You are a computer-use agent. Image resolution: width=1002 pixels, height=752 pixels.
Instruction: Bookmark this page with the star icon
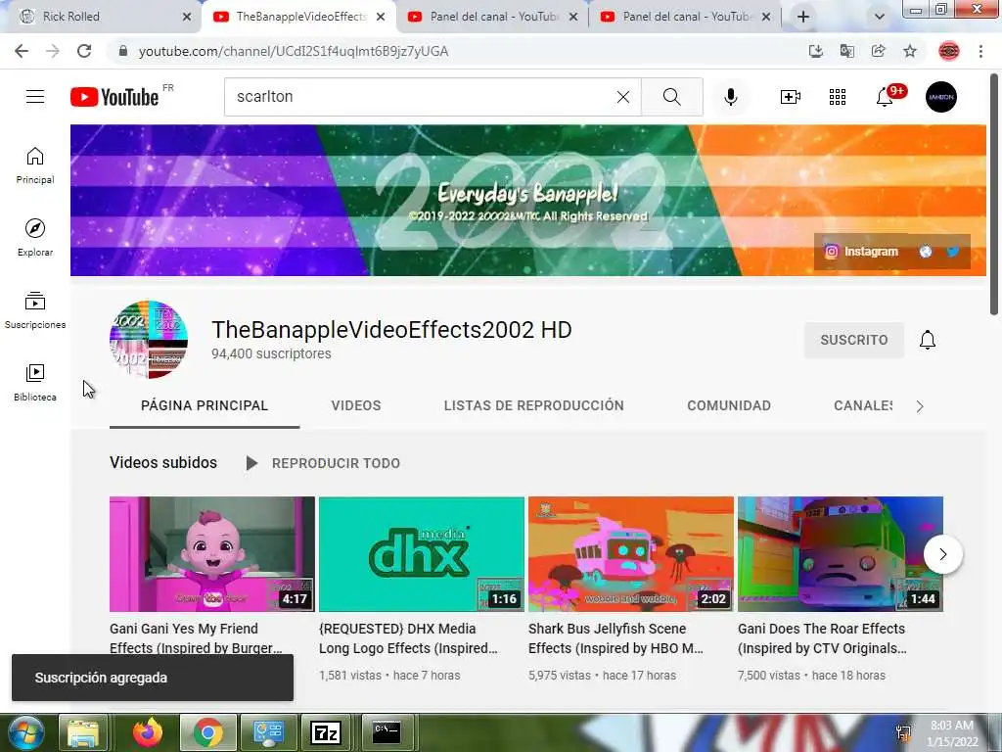(910, 51)
